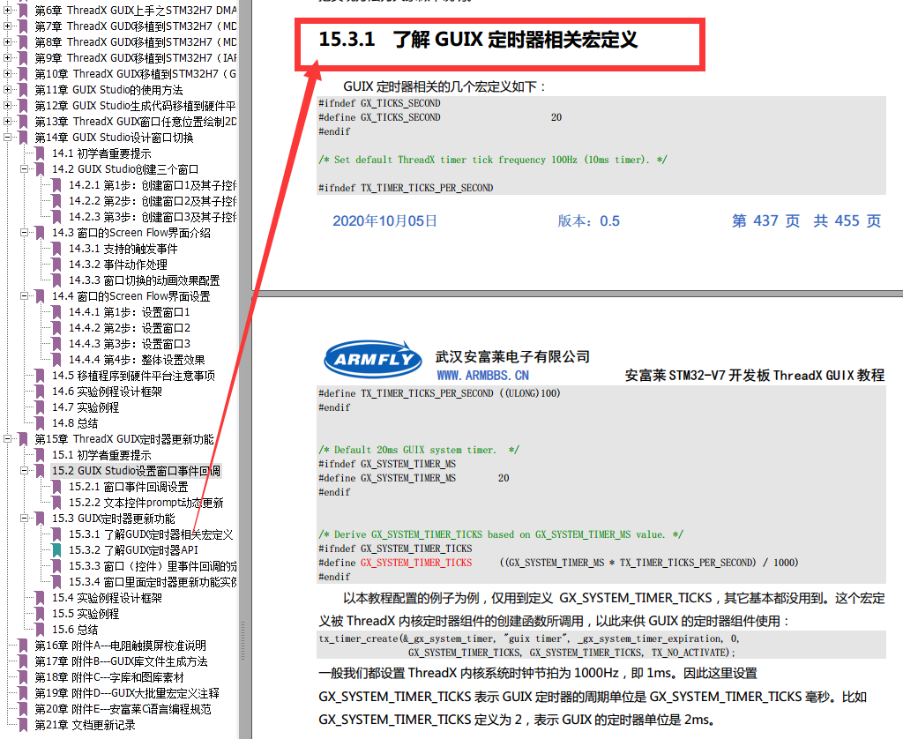Click bookmark icon next to 14.1 初学者重要提示
This screenshot has height=739, width=903.
[x=40, y=153]
